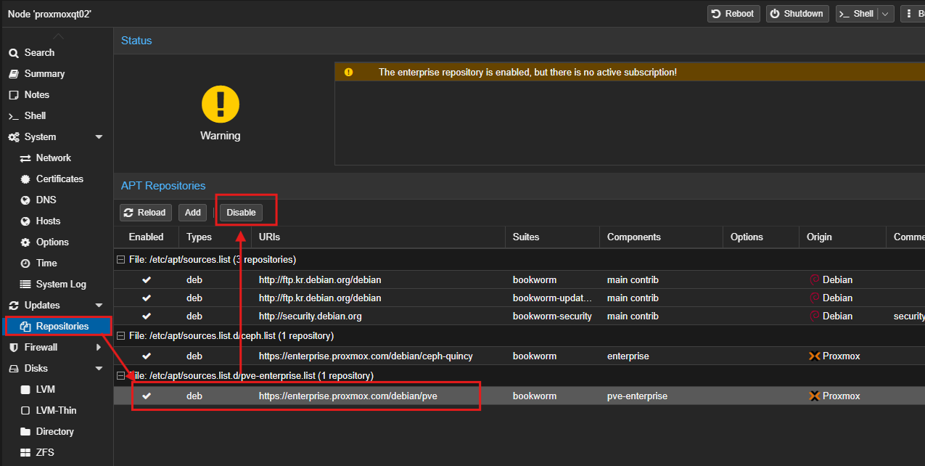The image size is (925, 466).
Task: Click the ZFS grid icon
Action: (25, 452)
